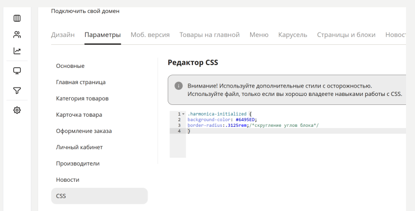Open the site (monitor) sidebar icon
415x211 pixels.
(x=17, y=71)
